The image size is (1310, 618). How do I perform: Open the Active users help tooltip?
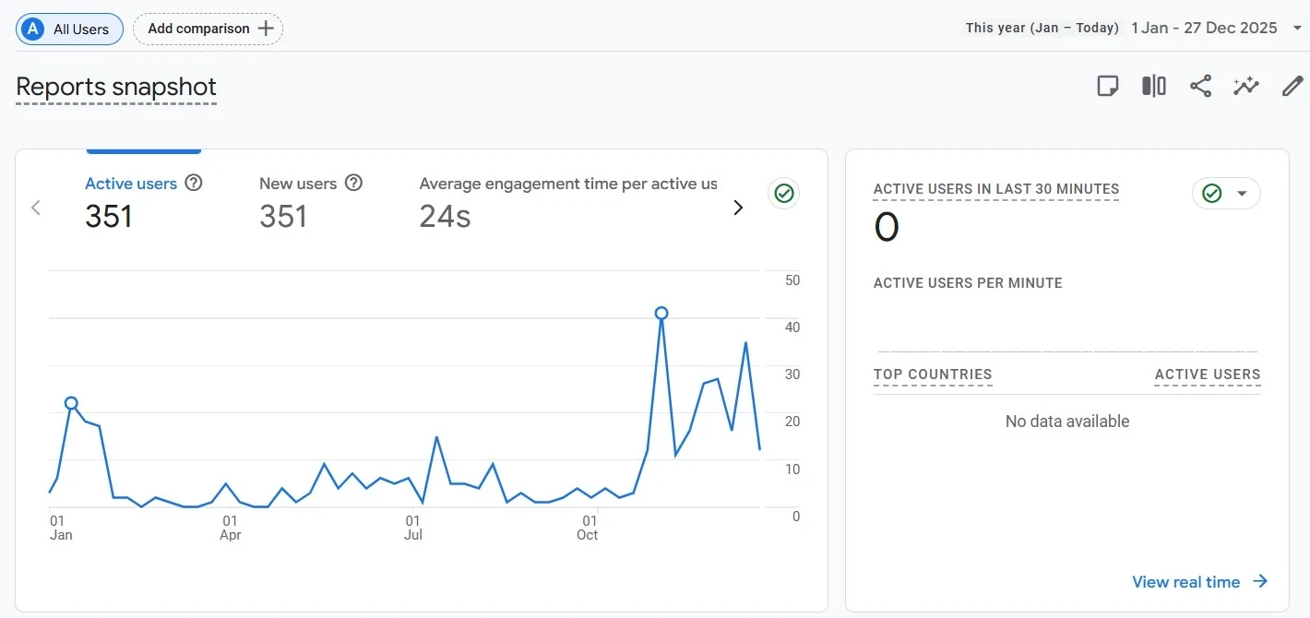194,183
